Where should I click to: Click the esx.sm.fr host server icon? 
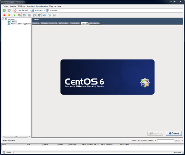tap(6, 19)
